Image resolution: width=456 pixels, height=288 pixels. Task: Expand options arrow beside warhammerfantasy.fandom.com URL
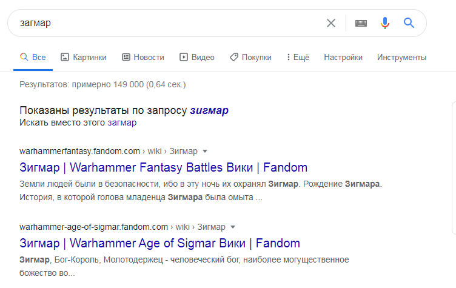click(x=205, y=151)
